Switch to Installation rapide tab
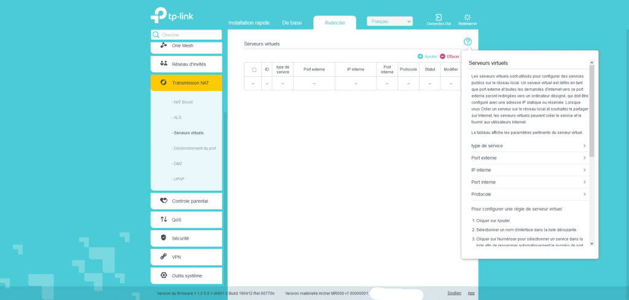 tap(249, 23)
